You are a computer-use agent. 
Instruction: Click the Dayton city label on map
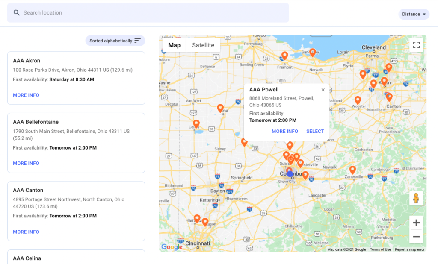(218, 191)
